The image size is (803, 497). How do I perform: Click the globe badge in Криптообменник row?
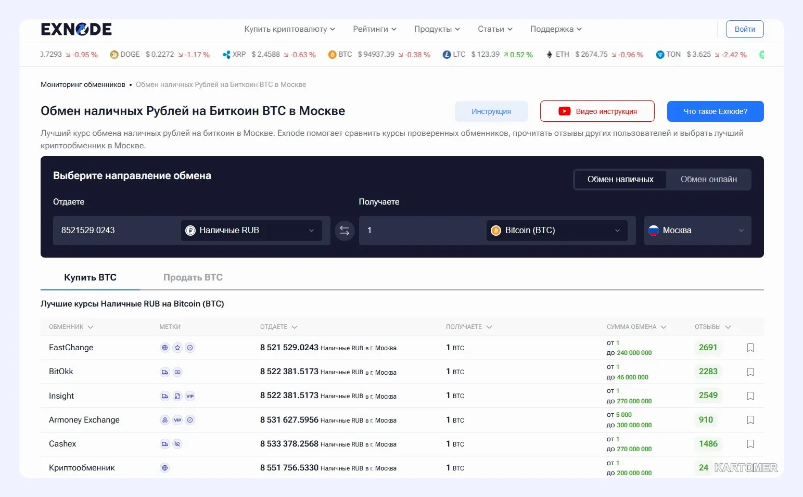coord(165,468)
